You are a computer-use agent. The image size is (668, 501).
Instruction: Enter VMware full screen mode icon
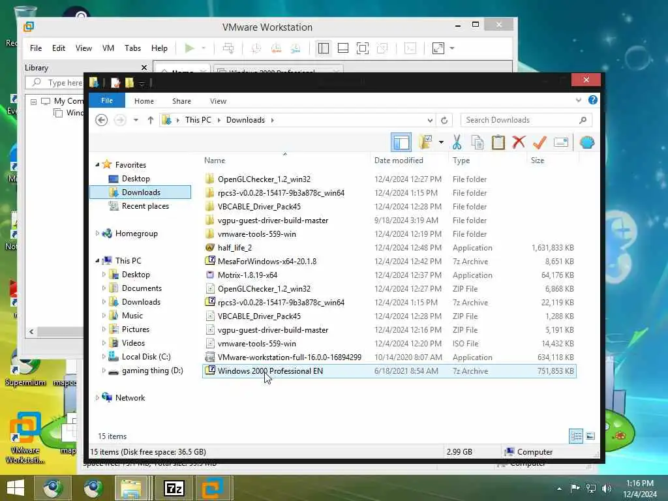click(363, 48)
